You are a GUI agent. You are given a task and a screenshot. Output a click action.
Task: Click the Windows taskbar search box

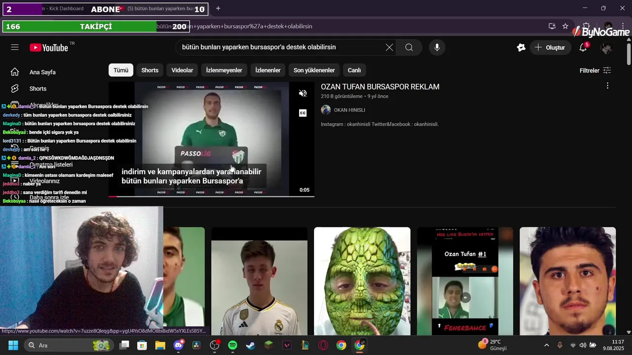pos(68,345)
